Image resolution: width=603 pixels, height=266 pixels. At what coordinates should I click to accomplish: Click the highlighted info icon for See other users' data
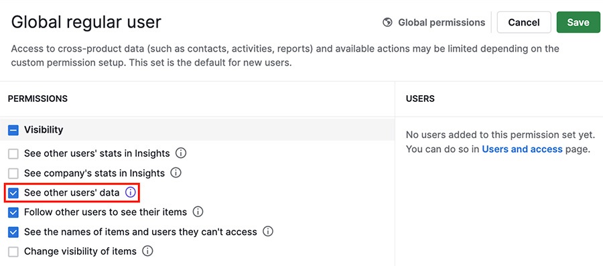[131, 192]
